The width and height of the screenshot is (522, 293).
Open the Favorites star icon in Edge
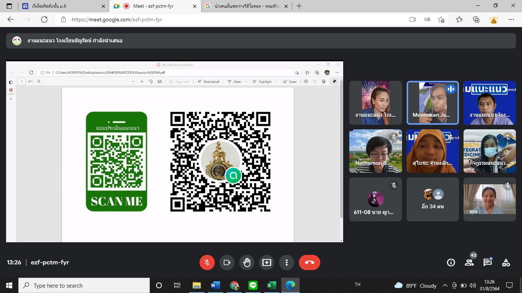[x=459, y=19]
